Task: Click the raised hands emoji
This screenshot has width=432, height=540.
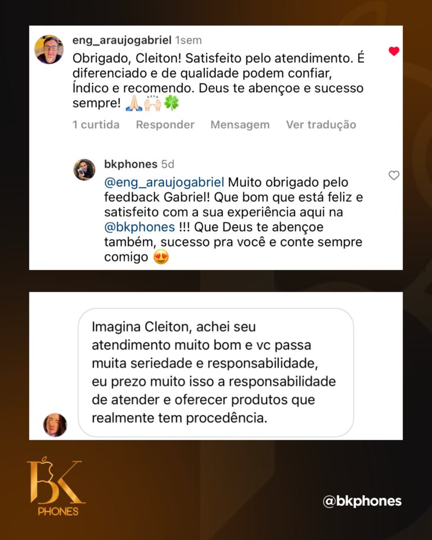Action: click(x=152, y=103)
